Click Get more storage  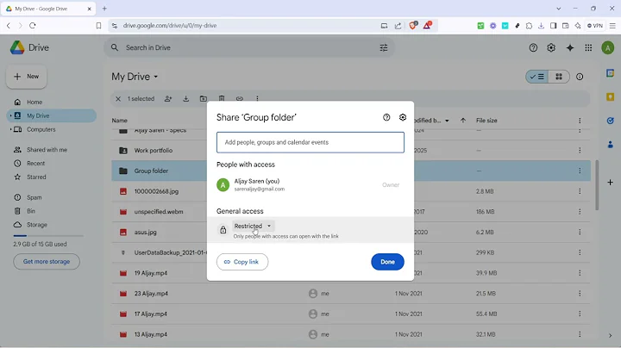(47, 261)
